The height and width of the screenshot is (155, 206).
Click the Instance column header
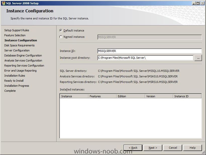click(74, 96)
